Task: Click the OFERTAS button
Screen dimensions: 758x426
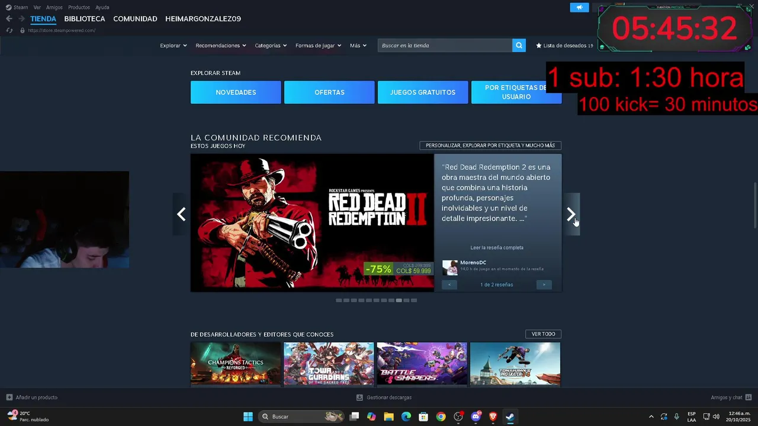Action: (329, 92)
